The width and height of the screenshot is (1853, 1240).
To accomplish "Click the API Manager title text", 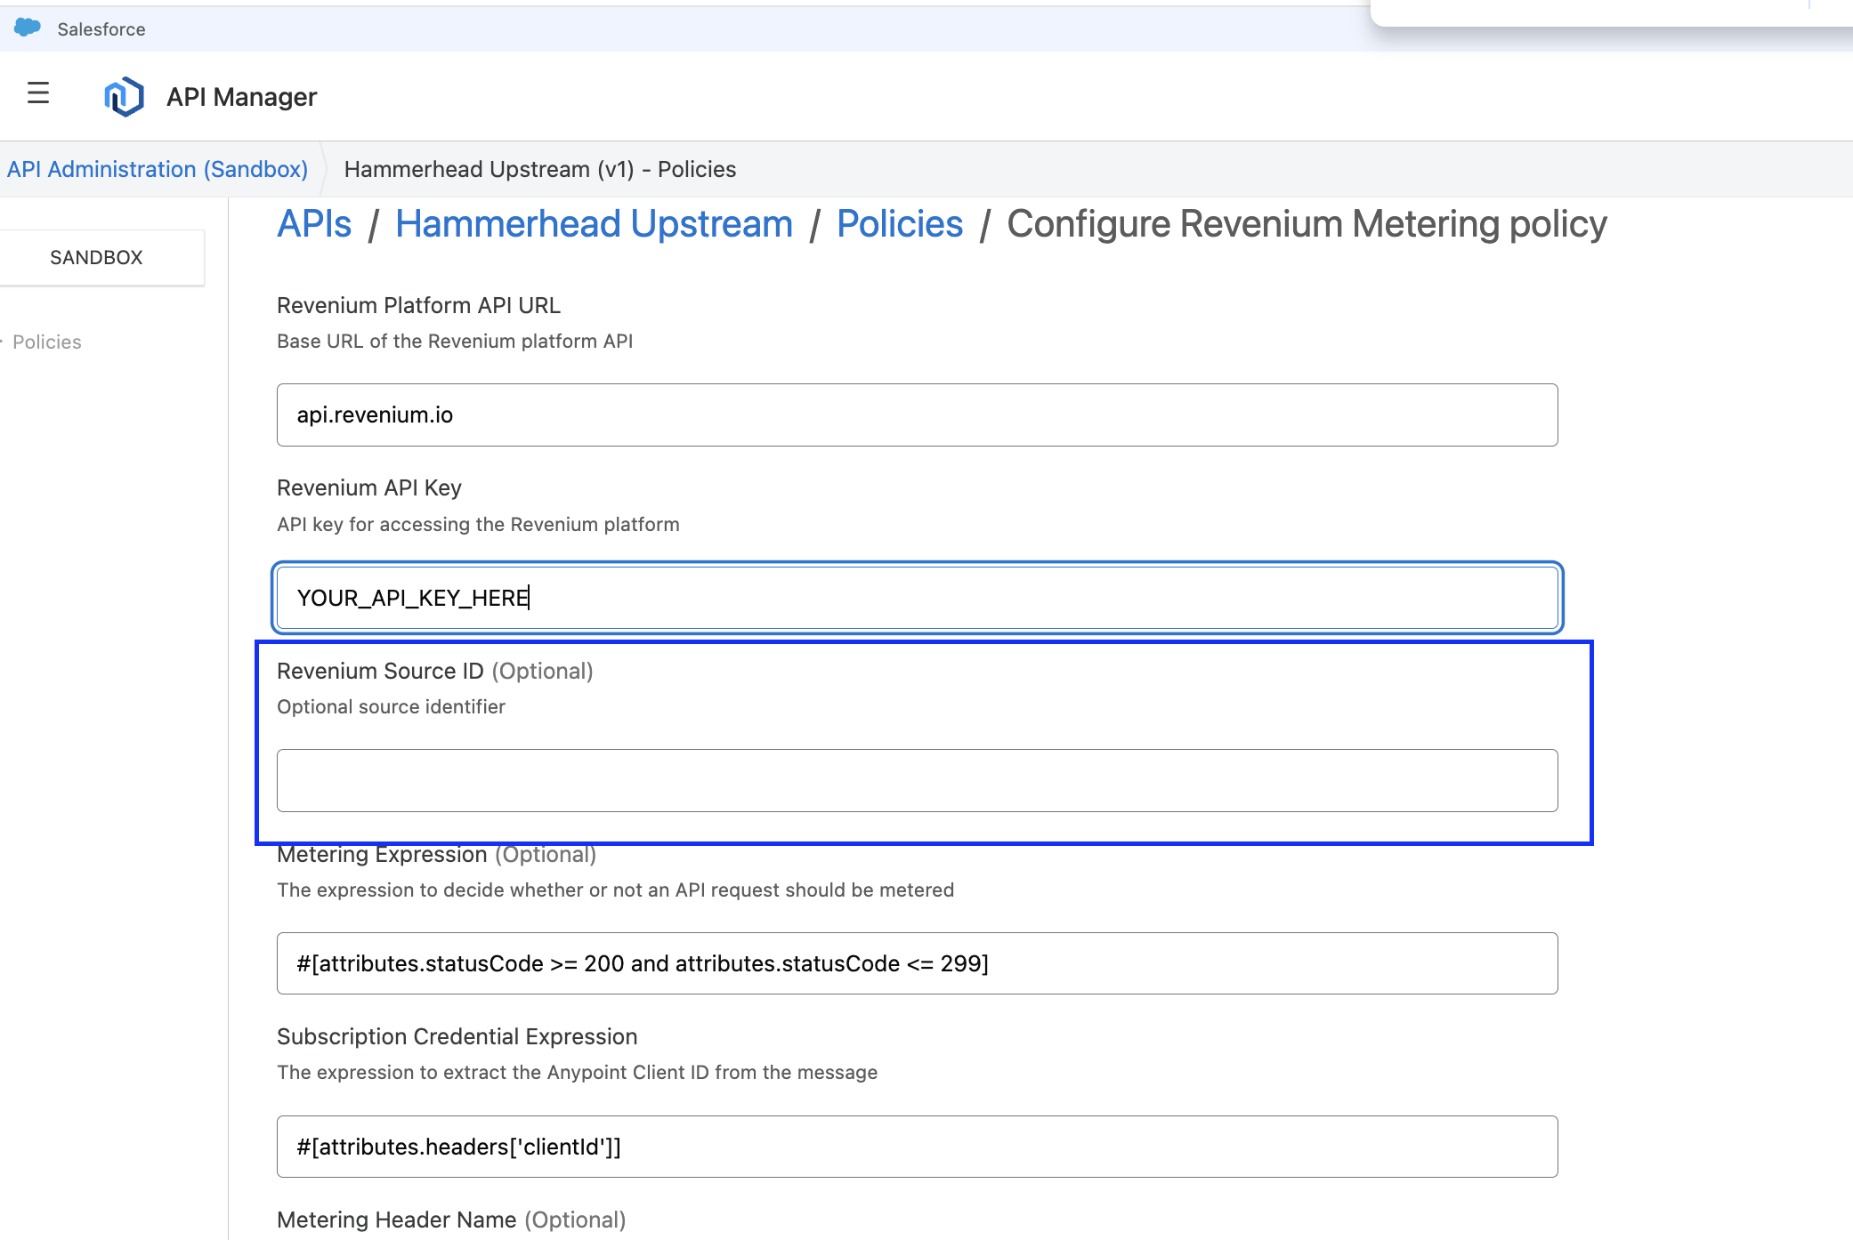I will point(241,97).
